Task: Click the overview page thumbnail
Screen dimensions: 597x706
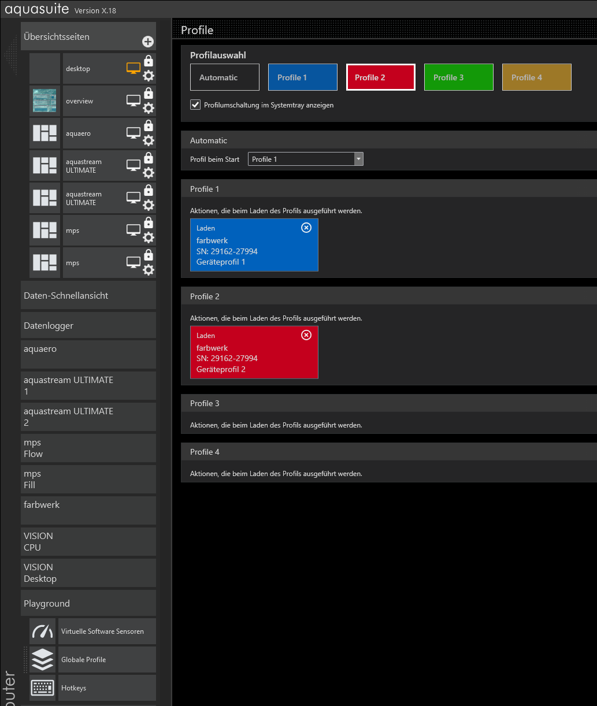Action: coord(45,101)
